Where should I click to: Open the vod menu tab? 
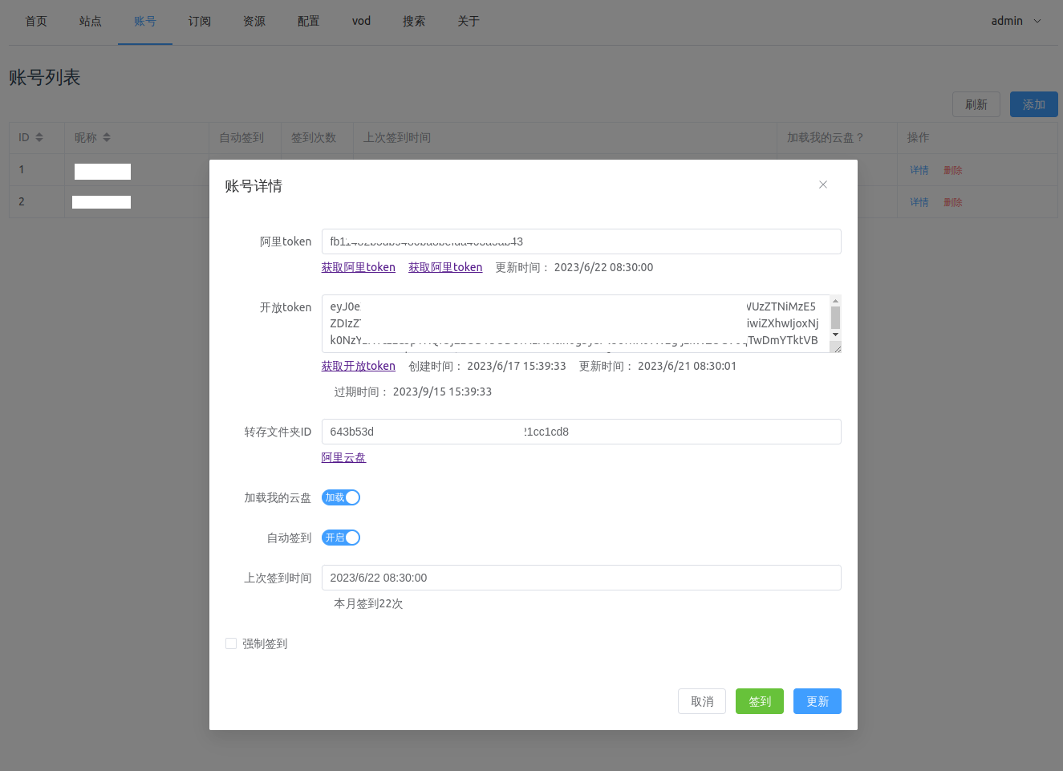(x=361, y=22)
